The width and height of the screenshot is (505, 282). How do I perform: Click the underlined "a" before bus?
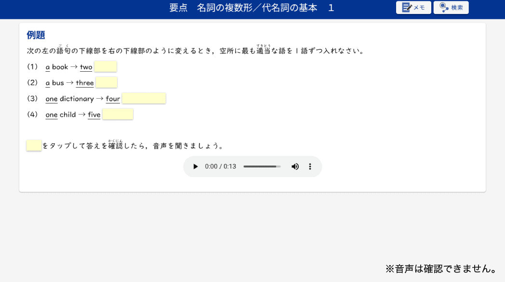pyautogui.click(x=48, y=83)
